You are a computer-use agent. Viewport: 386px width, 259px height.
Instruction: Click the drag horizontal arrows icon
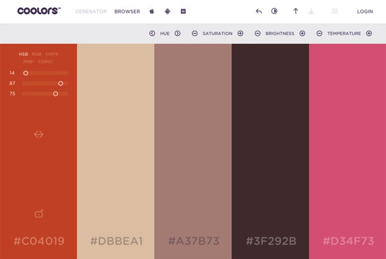point(39,134)
